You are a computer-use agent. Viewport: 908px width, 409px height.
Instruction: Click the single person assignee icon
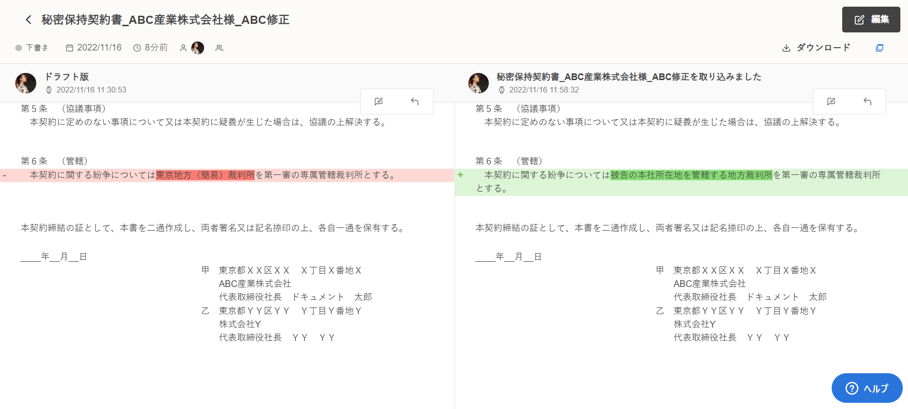[x=183, y=48]
